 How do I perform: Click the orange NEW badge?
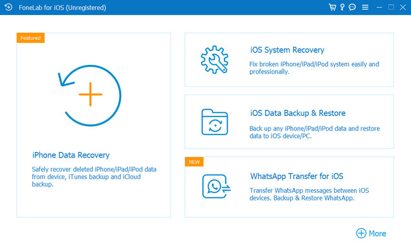click(194, 162)
